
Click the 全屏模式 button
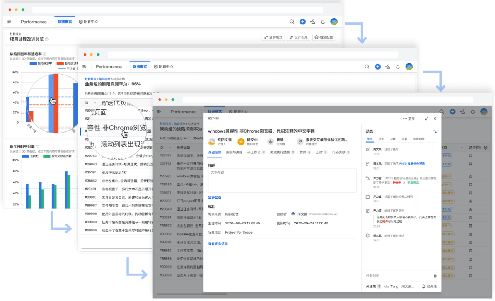(273, 37)
